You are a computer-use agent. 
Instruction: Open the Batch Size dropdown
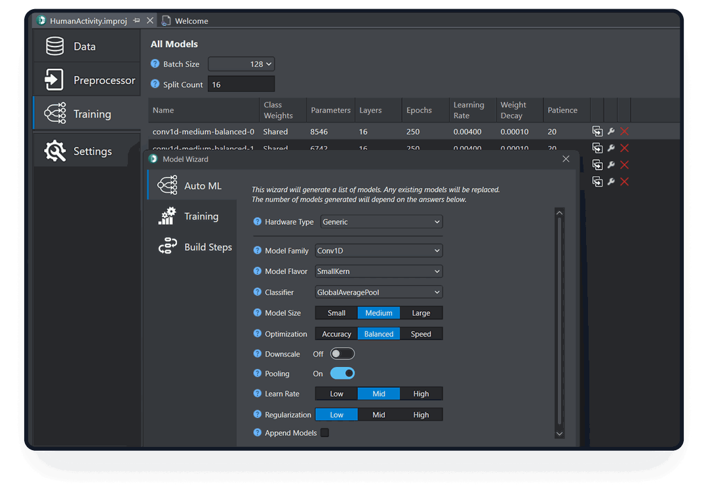pos(241,64)
